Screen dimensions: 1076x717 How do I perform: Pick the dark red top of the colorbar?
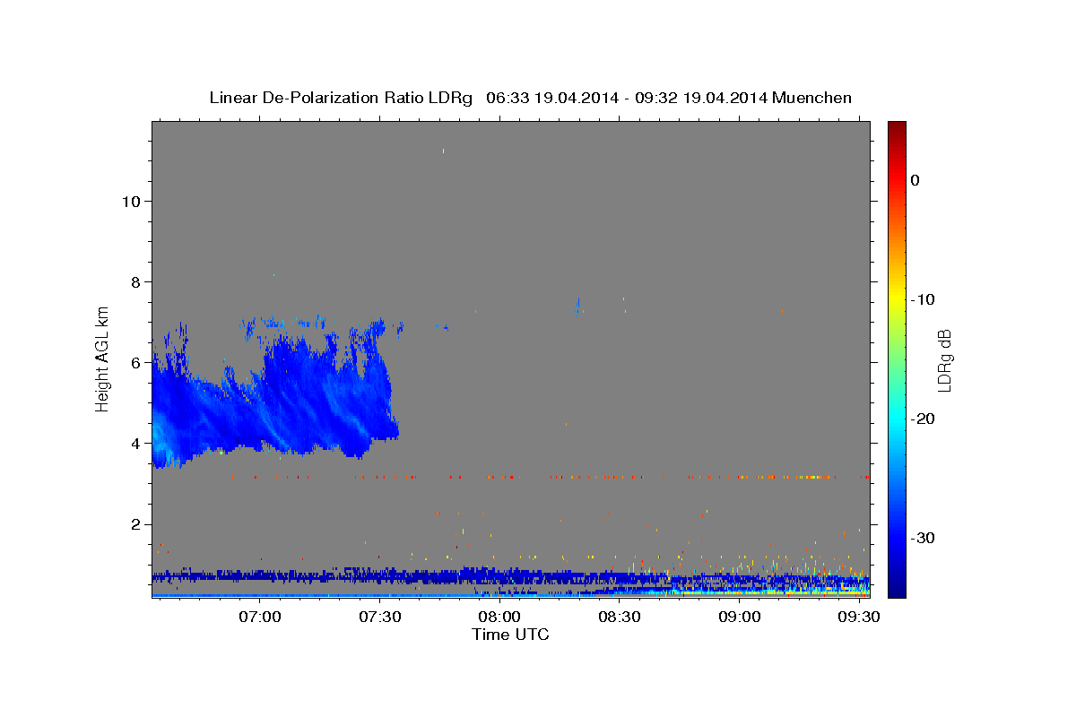coord(897,127)
